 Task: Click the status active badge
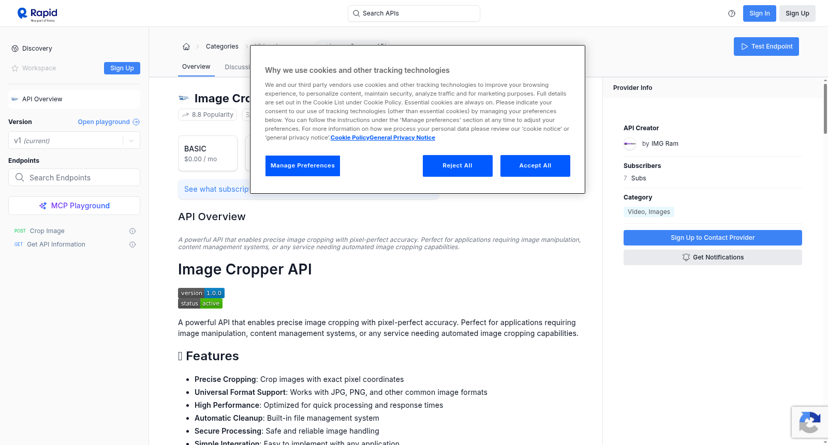pos(200,303)
